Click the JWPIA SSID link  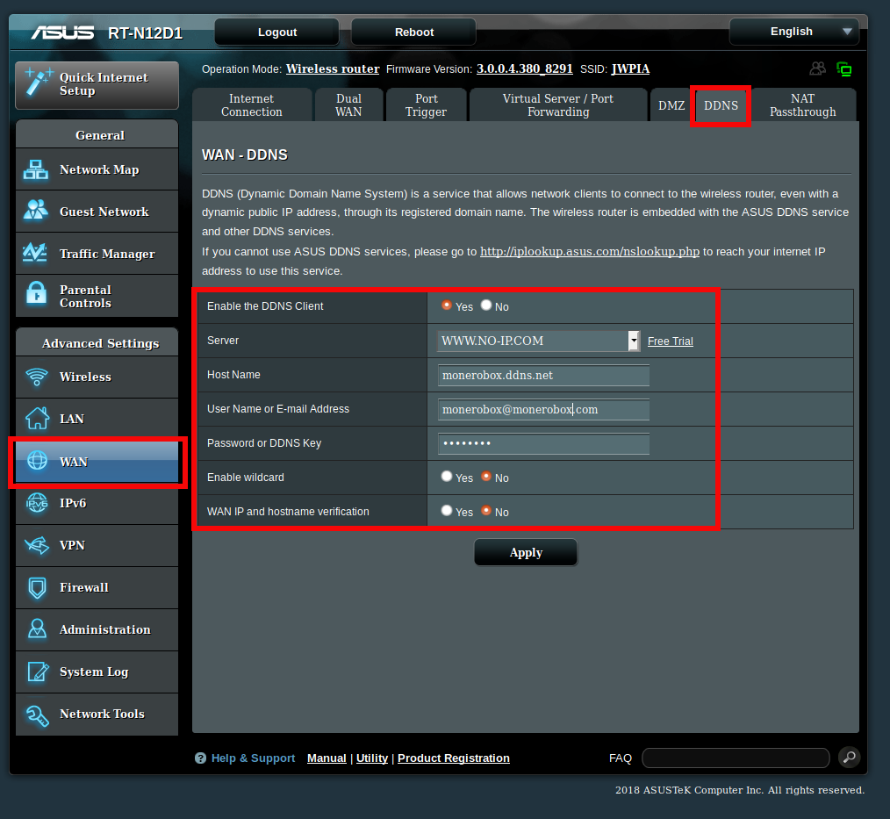click(630, 68)
